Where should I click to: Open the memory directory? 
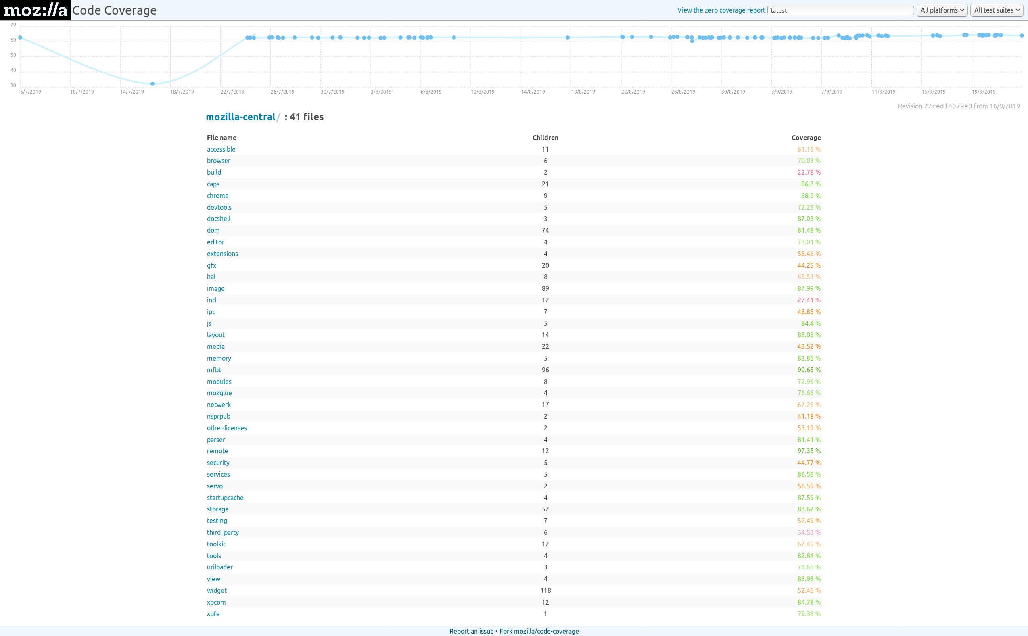tap(219, 359)
